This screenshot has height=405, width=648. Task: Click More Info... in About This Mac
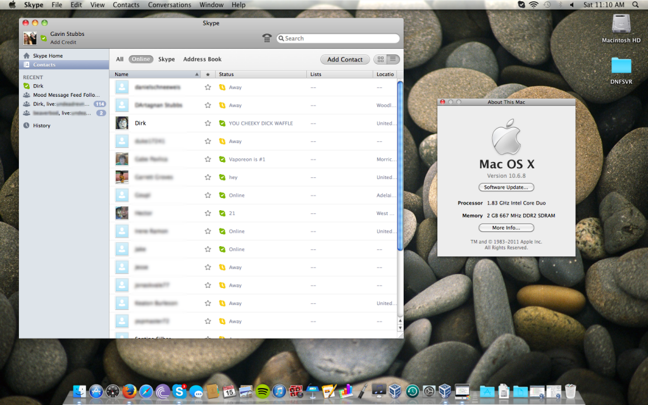click(506, 228)
